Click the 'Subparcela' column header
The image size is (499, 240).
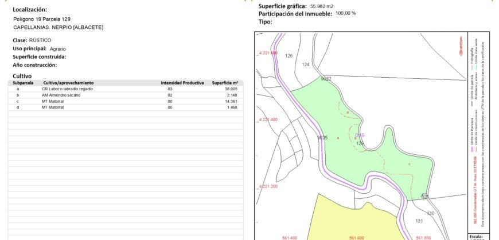click(23, 83)
